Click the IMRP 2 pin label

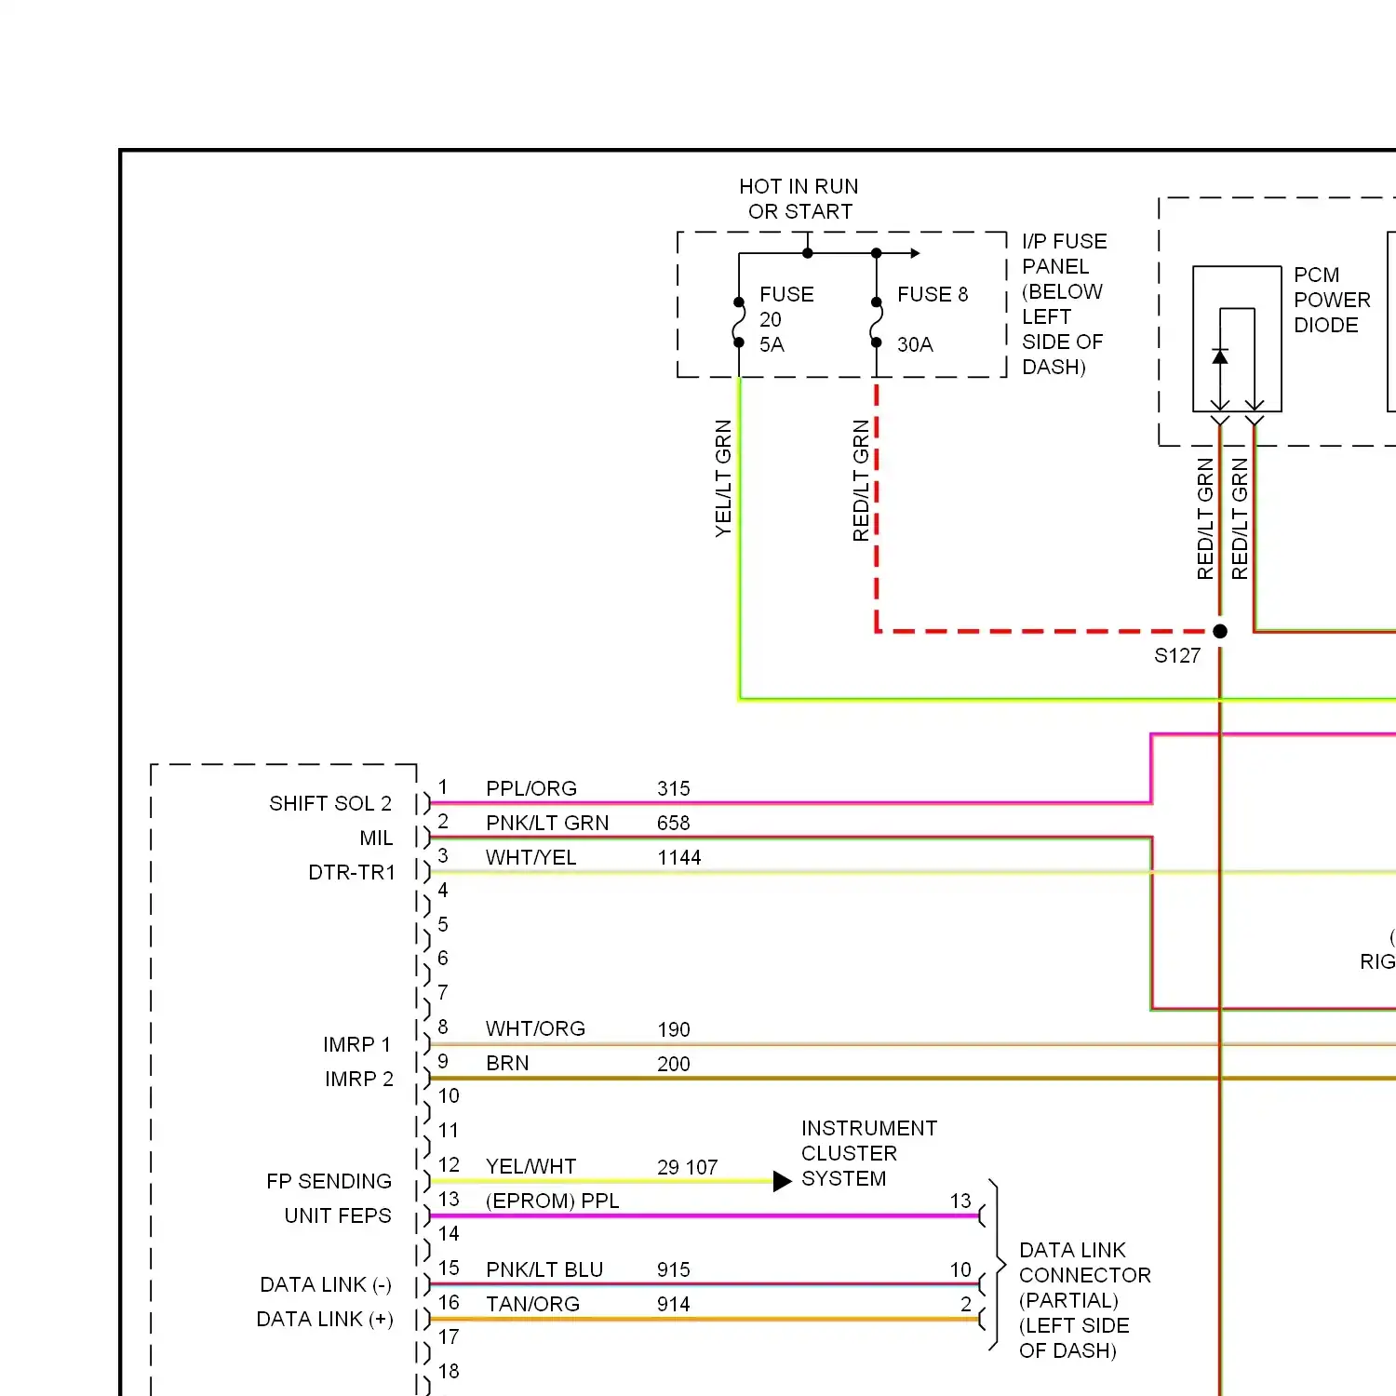[358, 1079]
